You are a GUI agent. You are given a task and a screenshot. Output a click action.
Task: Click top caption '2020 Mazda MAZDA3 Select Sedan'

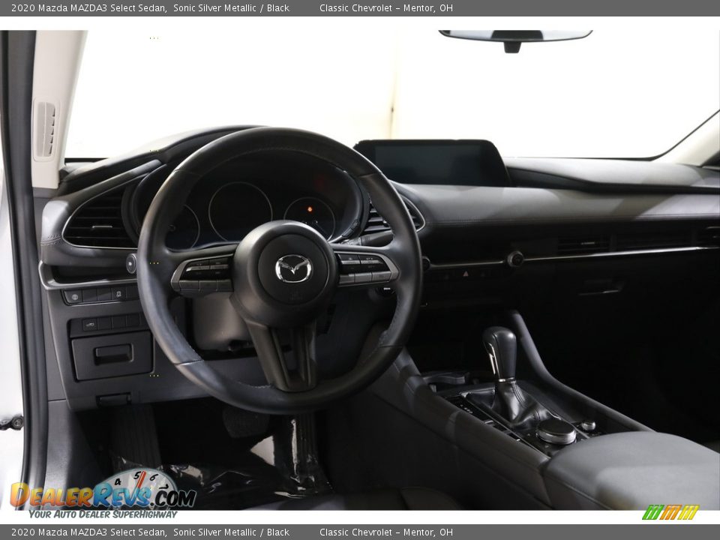pos(89,7)
